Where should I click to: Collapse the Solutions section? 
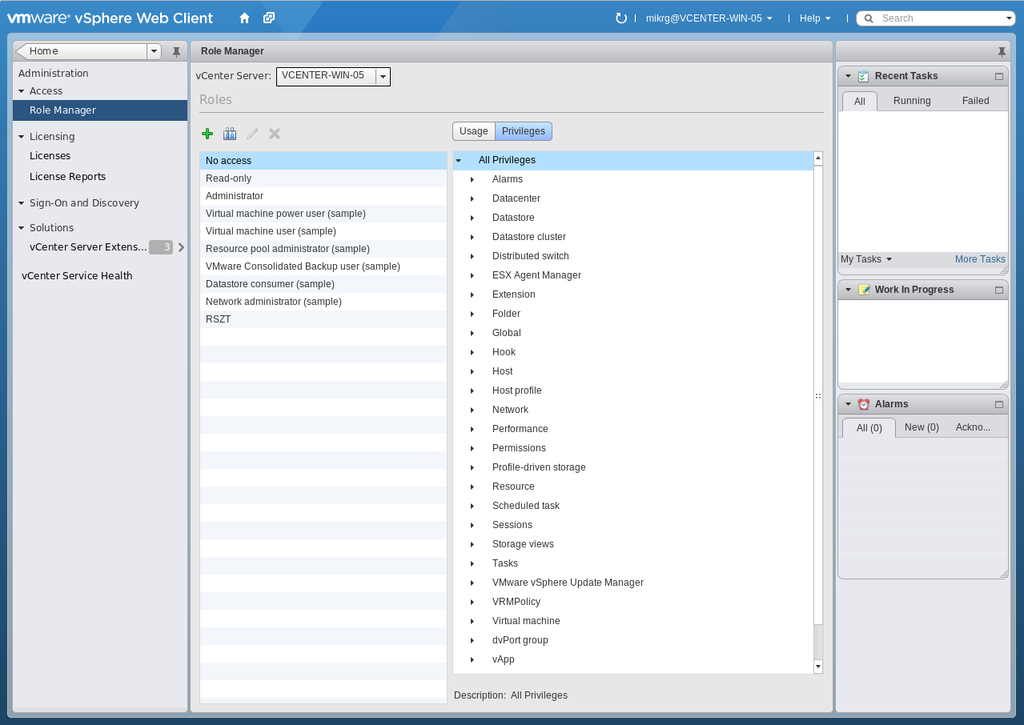point(22,228)
